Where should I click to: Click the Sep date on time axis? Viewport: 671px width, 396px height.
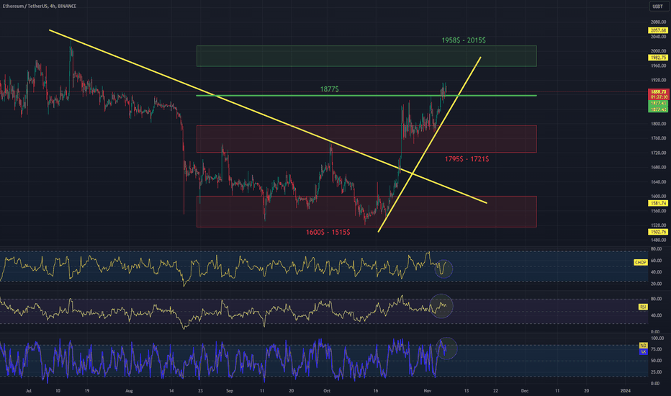click(x=230, y=390)
